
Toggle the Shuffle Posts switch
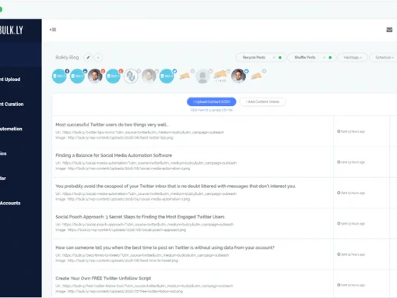click(x=327, y=58)
